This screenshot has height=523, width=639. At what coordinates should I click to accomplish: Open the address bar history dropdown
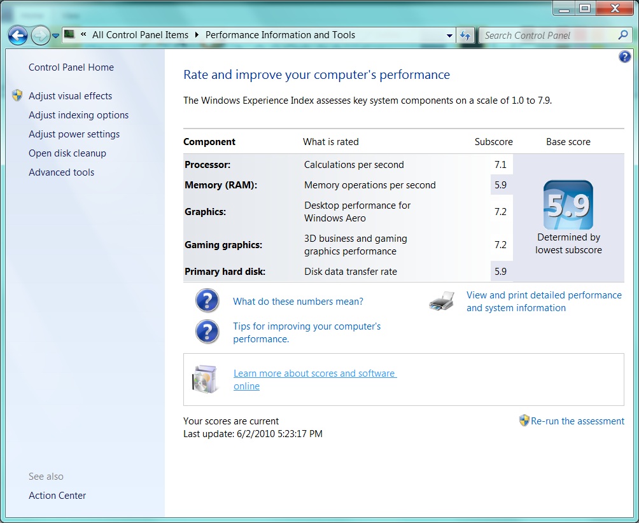(449, 36)
